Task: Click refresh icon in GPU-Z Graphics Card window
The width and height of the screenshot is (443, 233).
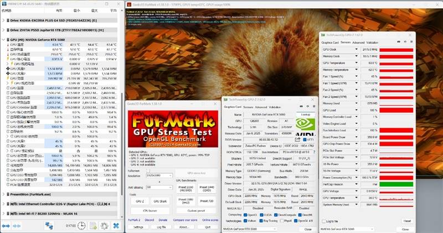Action: pos(307,107)
